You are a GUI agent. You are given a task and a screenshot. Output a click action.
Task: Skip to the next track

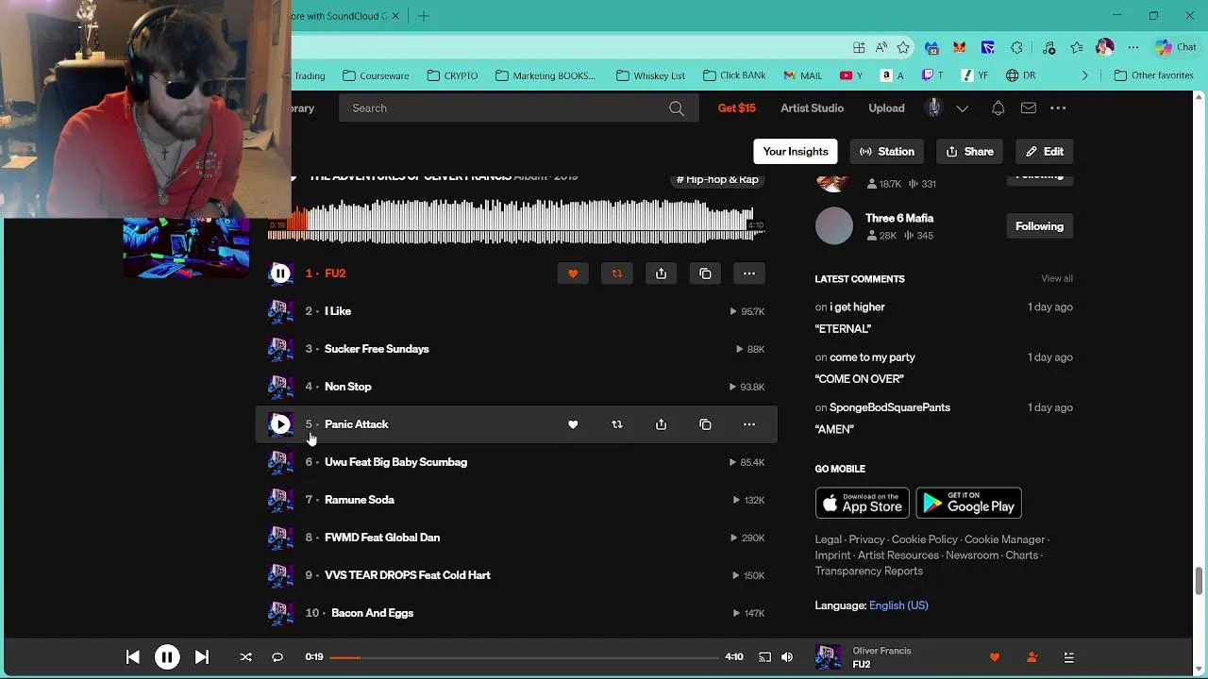coord(202,657)
